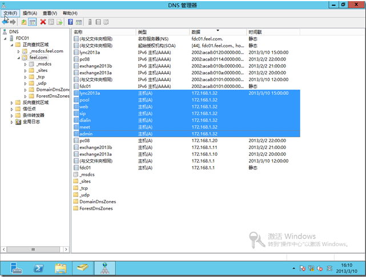
Task: Open PowerShell from taskbar
Action: pyautogui.click(x=38, y=268)
